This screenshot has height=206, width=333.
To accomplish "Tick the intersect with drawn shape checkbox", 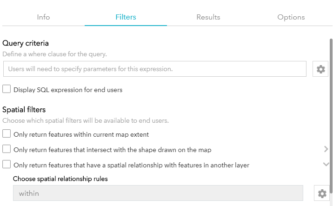I will click(7, 149).
